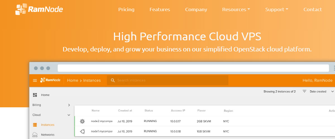The width and height of the screenshot is (335, 139).
Task: Collapse the Cloud sidebar section
Action: tap(52, 115)
